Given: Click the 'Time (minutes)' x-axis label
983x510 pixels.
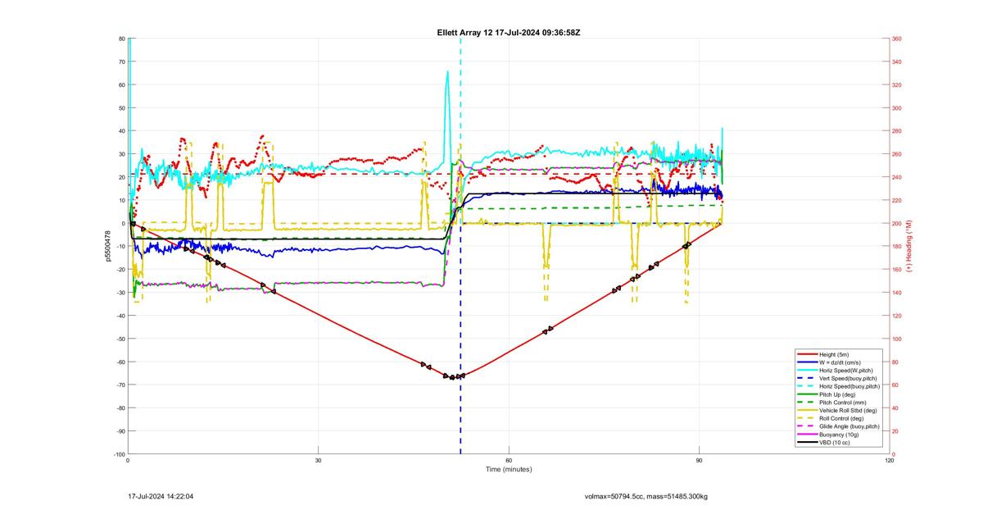Looking at the screenshot, I should pos(508,469).
